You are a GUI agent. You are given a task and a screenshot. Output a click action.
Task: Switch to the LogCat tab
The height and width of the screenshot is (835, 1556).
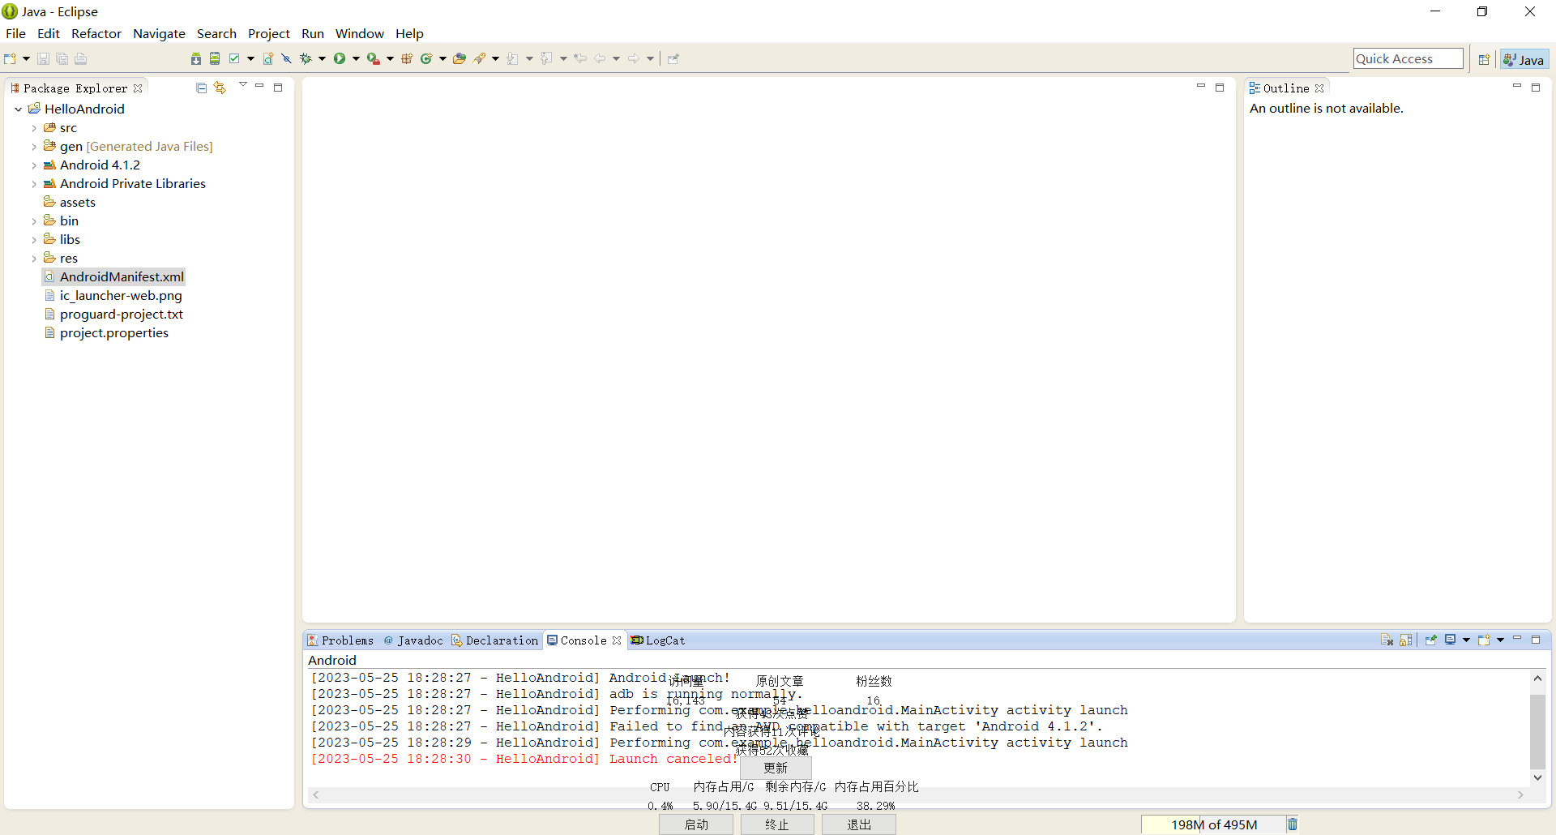[658, 640]
